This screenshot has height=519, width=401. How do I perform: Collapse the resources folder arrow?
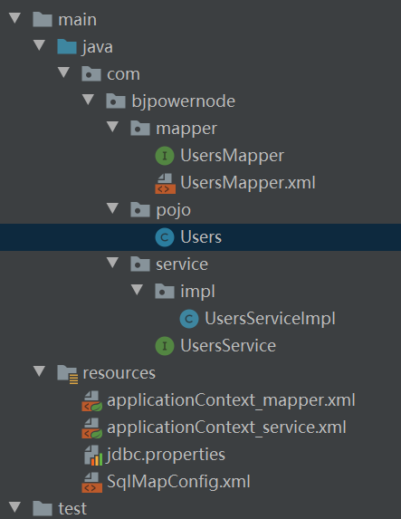coord(39,370)
